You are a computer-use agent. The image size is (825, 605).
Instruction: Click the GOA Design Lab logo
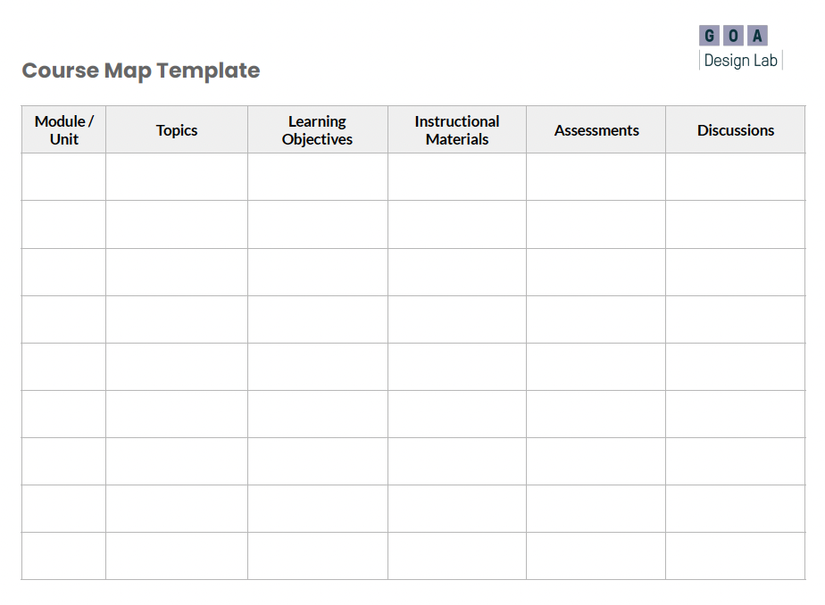740,47
